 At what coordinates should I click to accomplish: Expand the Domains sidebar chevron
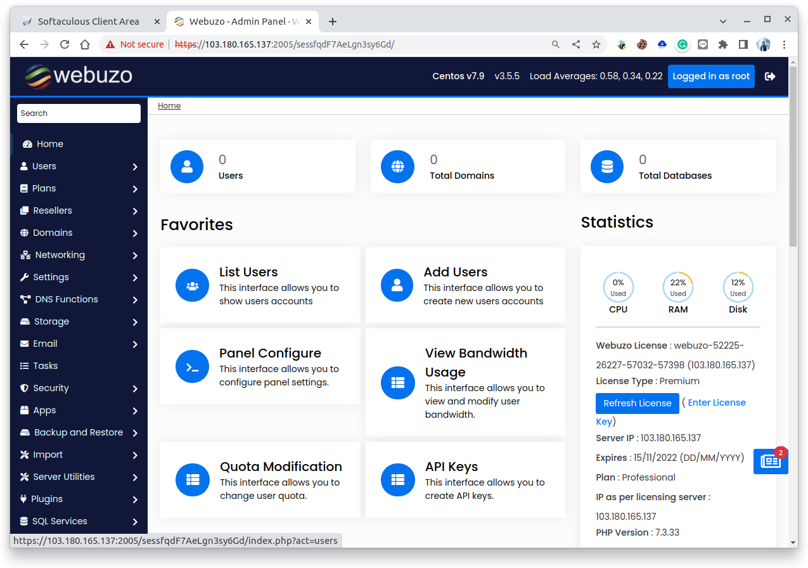pyautogui.click(x=135, y=233)
